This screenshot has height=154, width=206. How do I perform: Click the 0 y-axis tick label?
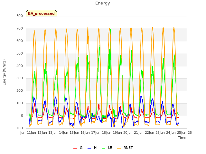click(x=22, y=116)
